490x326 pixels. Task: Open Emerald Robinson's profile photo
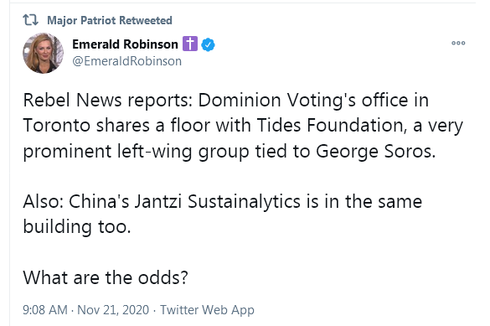43,53
